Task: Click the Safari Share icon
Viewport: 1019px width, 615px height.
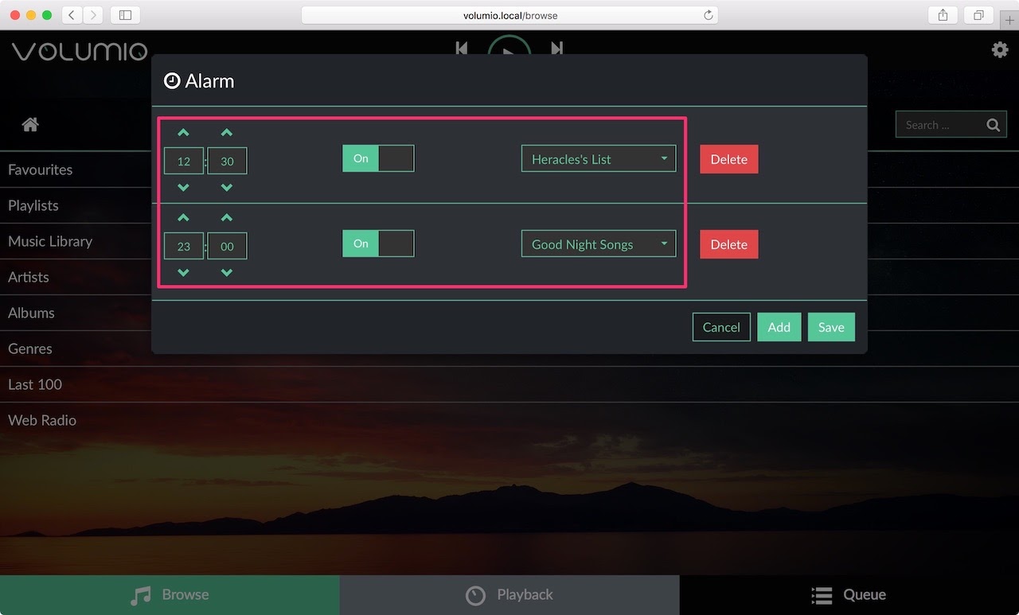Action: click(943, 15)
